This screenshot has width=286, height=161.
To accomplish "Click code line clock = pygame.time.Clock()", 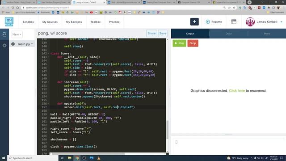I will click(74, 147).
